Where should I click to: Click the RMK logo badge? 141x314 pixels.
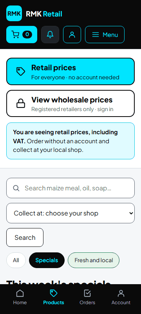tap(14, 13)
